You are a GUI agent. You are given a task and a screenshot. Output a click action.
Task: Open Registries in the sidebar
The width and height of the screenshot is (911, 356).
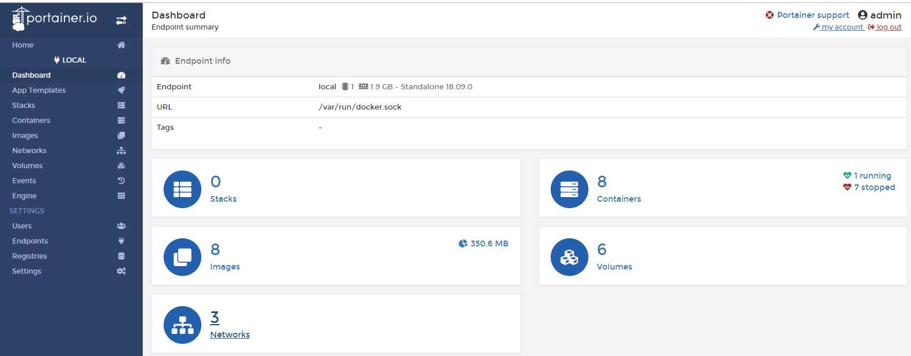click(x=30, y=256)
